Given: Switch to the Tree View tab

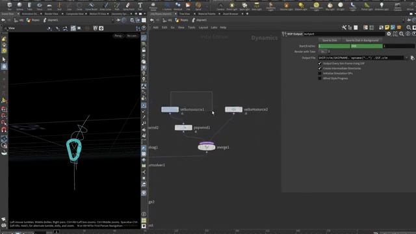Looking at the screenshot, I should 185,14.
